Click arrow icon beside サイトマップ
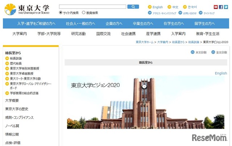The width and height of the screenshot is (232, 146). pos(200,13)
